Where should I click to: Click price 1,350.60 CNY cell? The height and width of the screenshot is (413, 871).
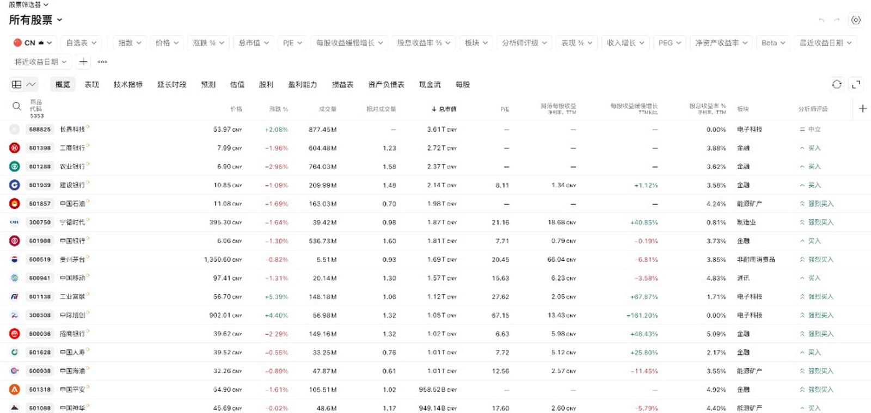tap(223, 260)
